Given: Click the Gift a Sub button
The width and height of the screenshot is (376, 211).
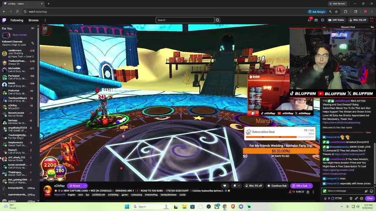Looking at the screenshot, I should [x=299, y=186].
